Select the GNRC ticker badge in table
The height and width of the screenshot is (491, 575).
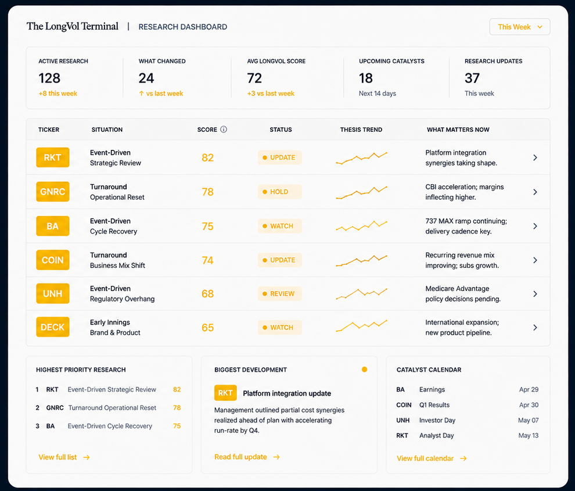pyautogui.click(x=53, y=192)
